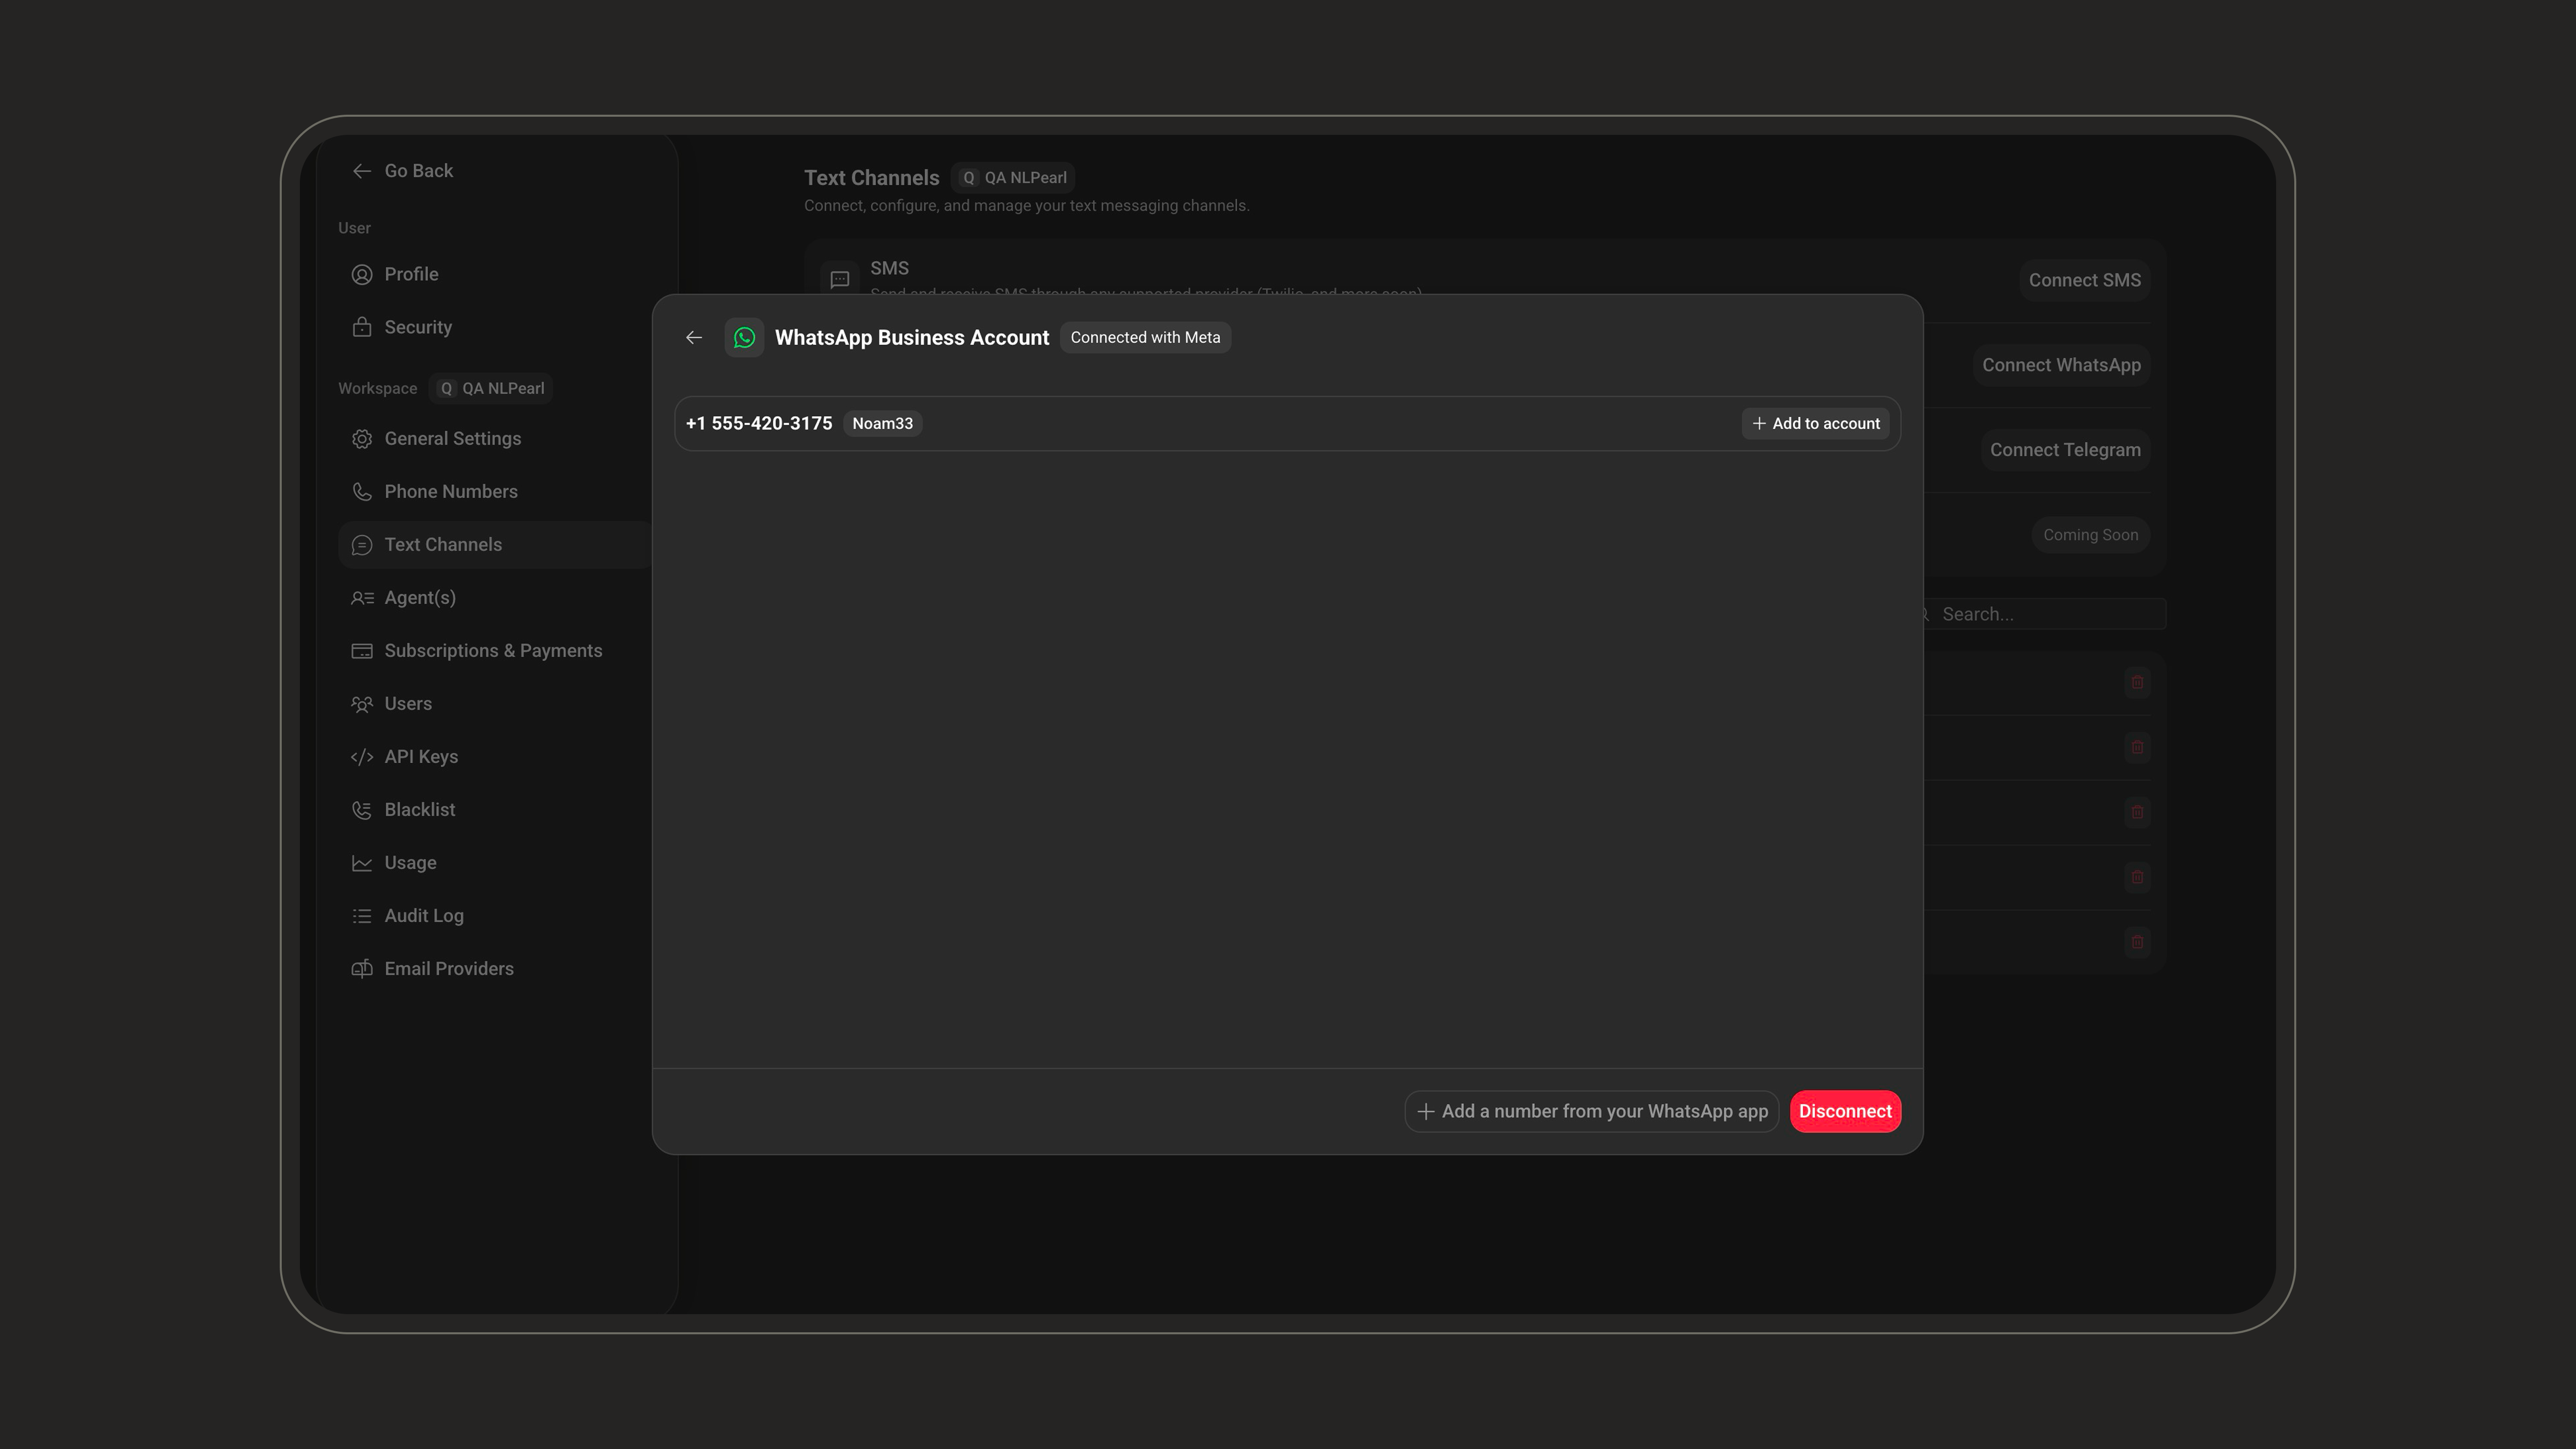
Task: Click the Go Back arrow icon
Action: point(362,171)
